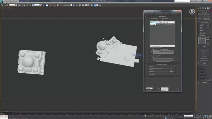Open the selection filter dropdown
Viewport: 212px width, 119px height.
(12, 5)
